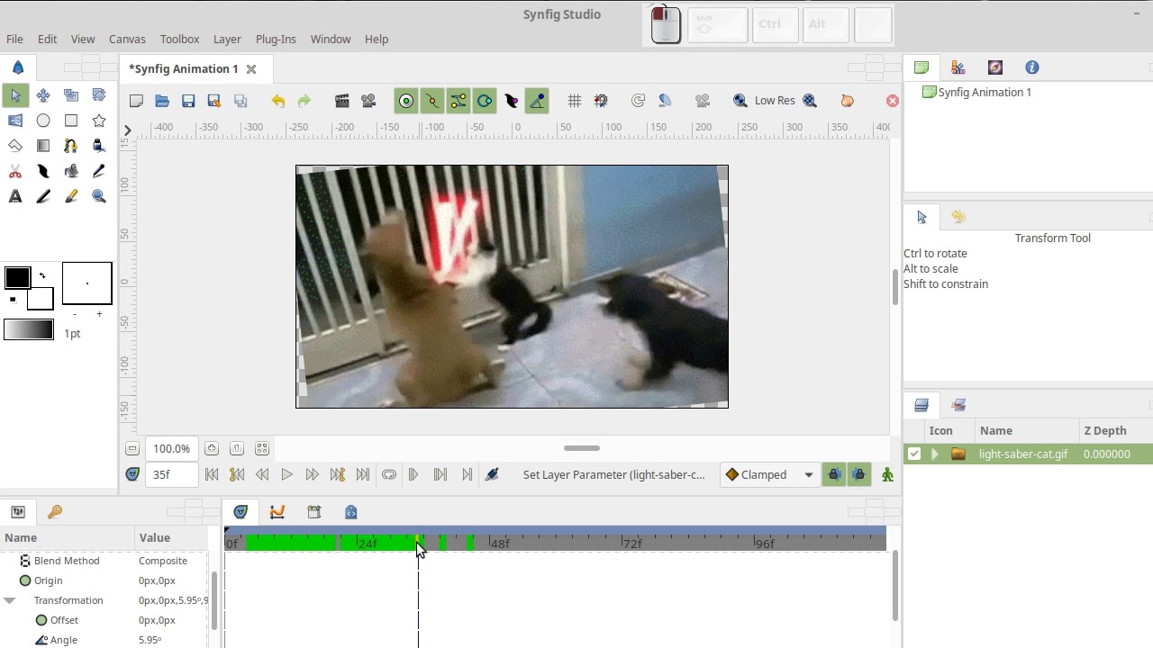The height and width of the screenshot is (648, 1153).
Task: Select the Eyedropper tool
Action: [x=99, y=170]
